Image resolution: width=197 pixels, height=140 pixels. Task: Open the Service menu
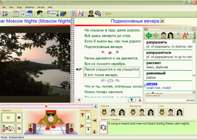pos(41,7)
